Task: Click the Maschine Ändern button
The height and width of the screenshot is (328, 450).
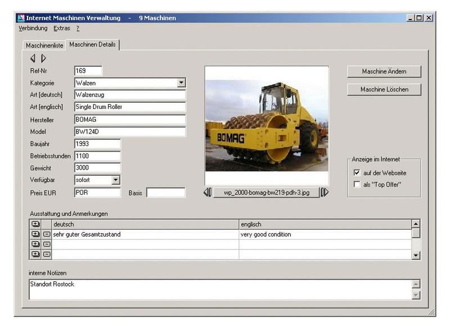Action: coord(384,71)
